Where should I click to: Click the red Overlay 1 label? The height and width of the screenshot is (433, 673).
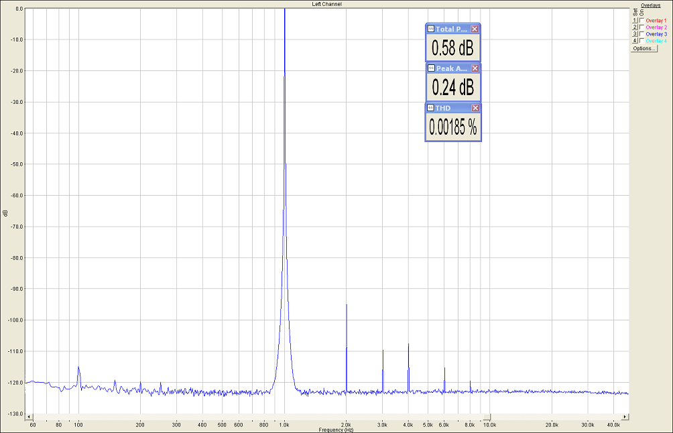click(656, 21)
